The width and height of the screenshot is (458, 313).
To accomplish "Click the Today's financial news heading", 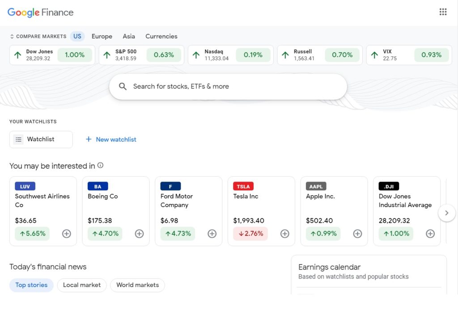I will tap(48, 267).
